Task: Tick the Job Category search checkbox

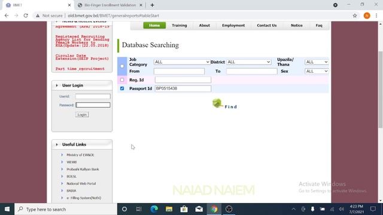Action: (122, 66)
